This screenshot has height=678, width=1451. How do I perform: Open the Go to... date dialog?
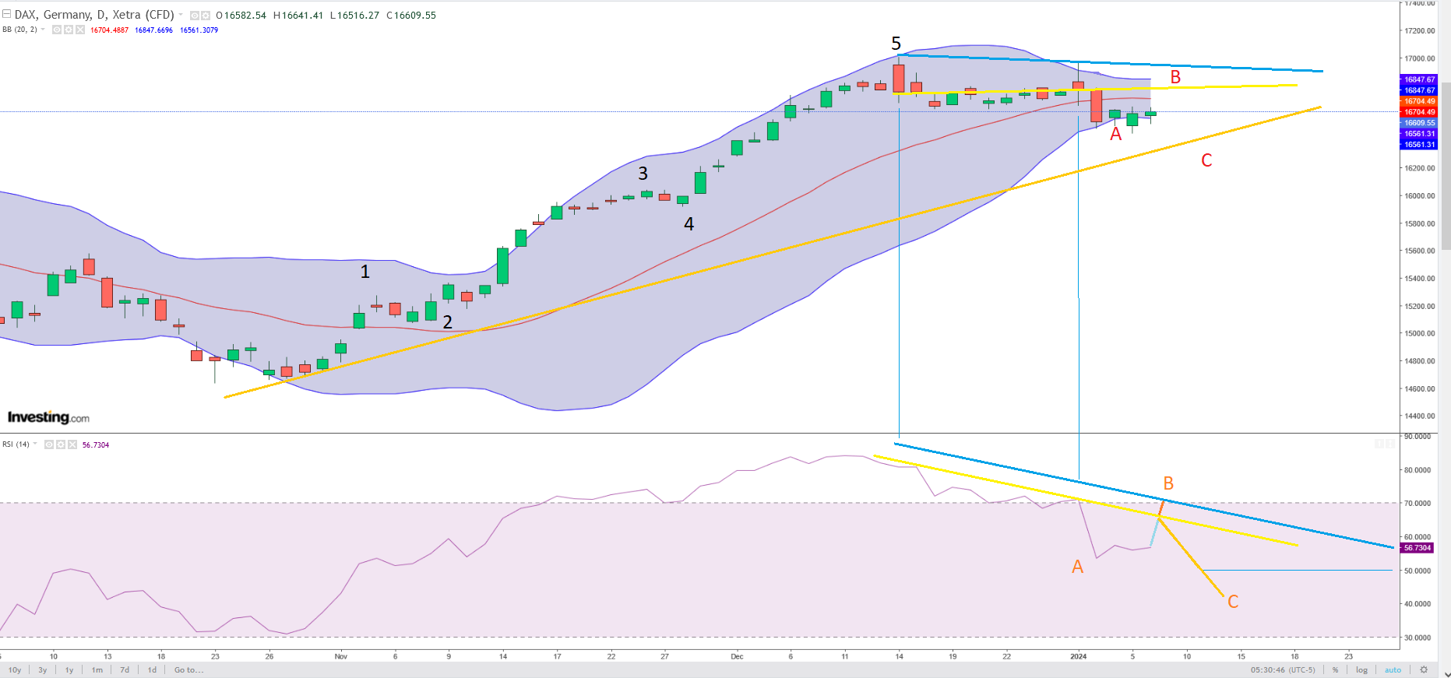pos(188,669)
